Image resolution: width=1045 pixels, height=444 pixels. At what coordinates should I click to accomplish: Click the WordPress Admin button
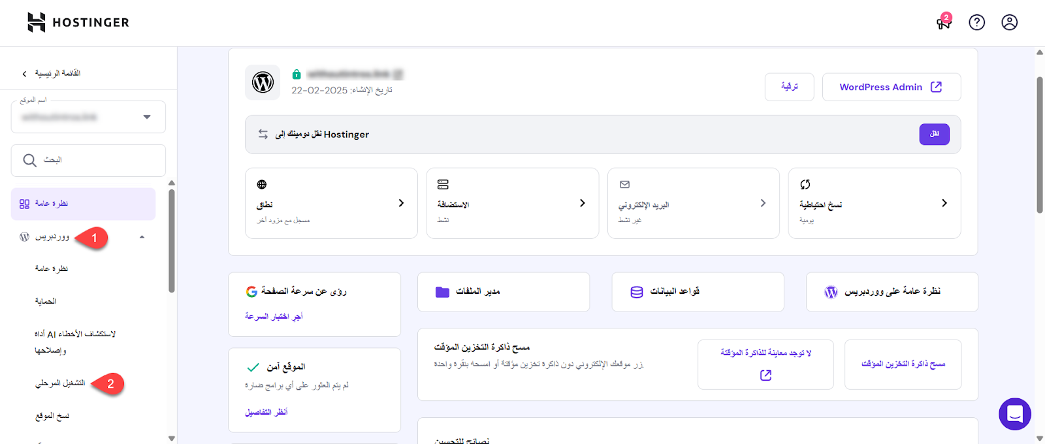[892, 87]
